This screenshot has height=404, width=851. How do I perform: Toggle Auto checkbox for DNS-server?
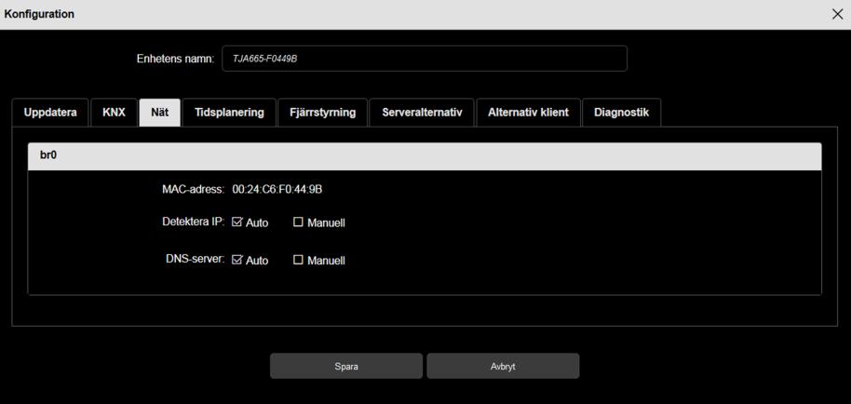point(236,260)
